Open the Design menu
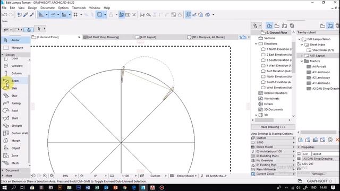 (32, 8)
